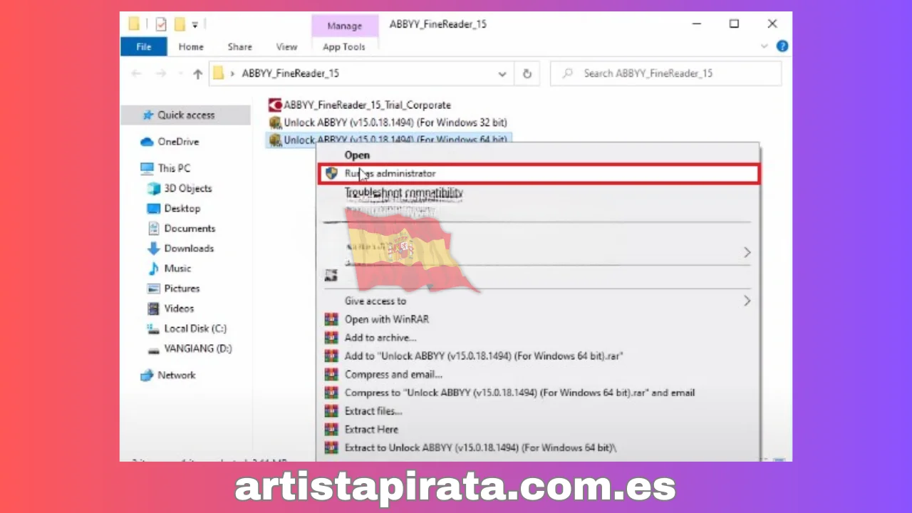The width and height of the screenshot is (912, 513).
Task: Click the Properties icon in the quick access toolbar
Action: tap(160, 24)
